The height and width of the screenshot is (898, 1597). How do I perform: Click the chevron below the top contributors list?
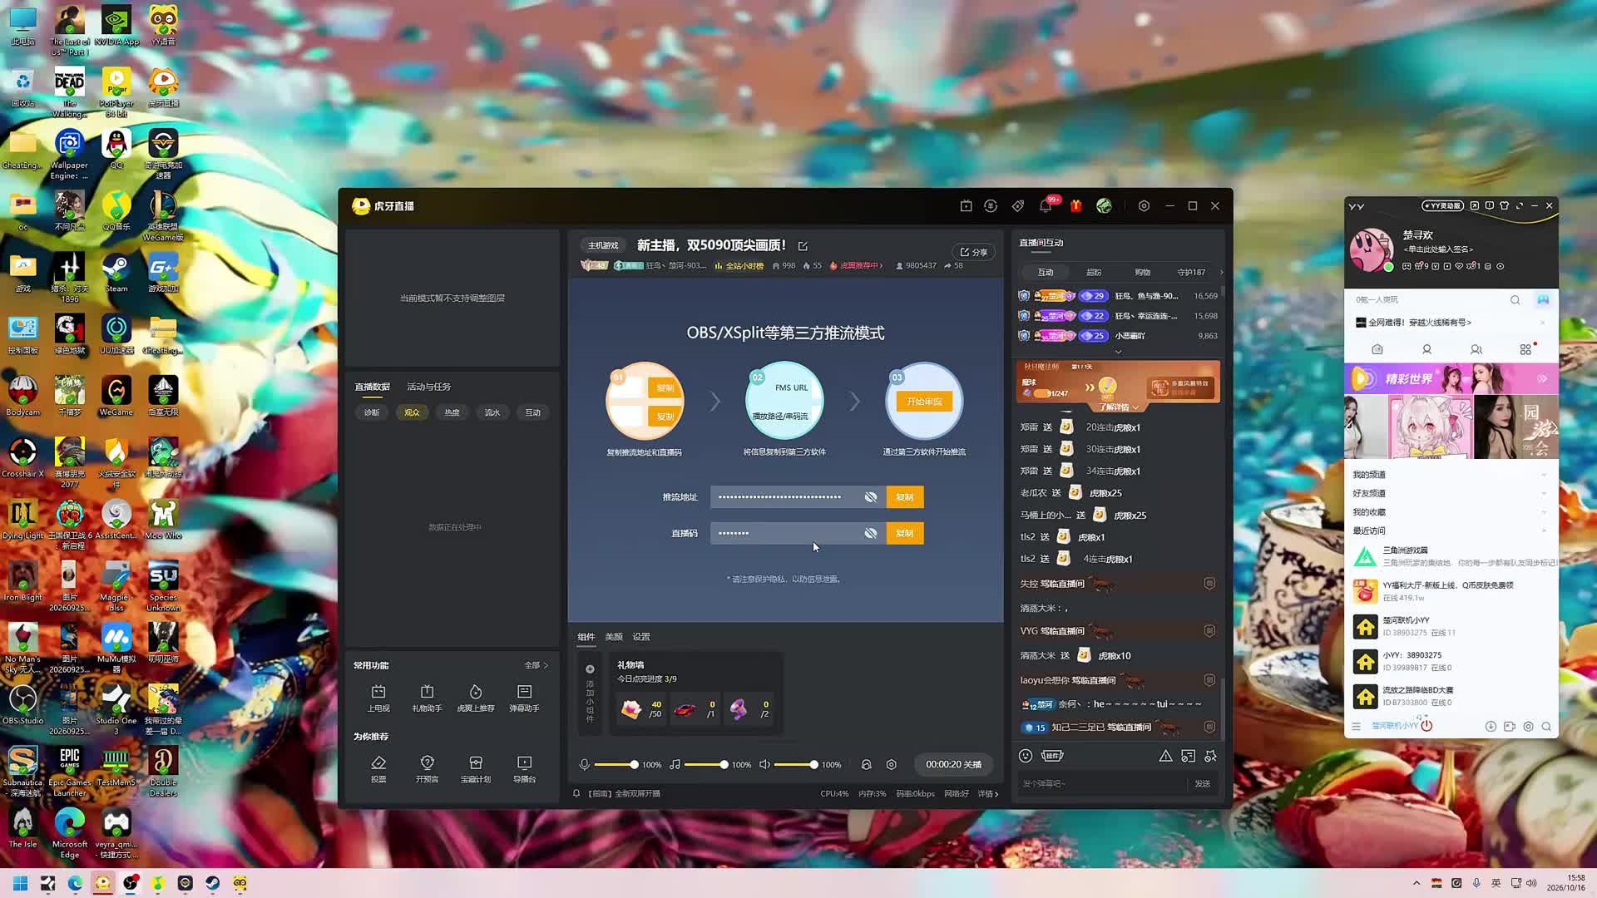[1118, 352]
